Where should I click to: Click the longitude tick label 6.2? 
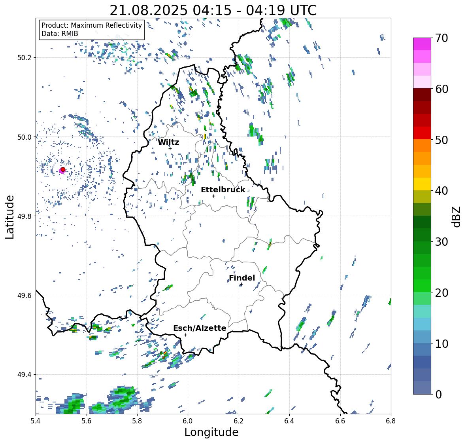click(x=239, y=421)
